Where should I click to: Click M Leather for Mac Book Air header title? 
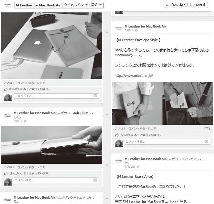tap(38, 5)
